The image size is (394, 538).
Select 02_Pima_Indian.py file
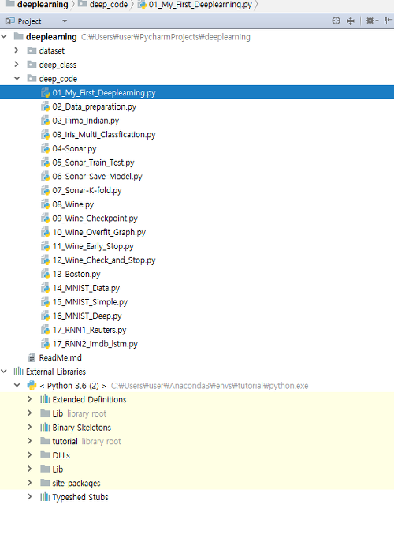pos(86,121)
